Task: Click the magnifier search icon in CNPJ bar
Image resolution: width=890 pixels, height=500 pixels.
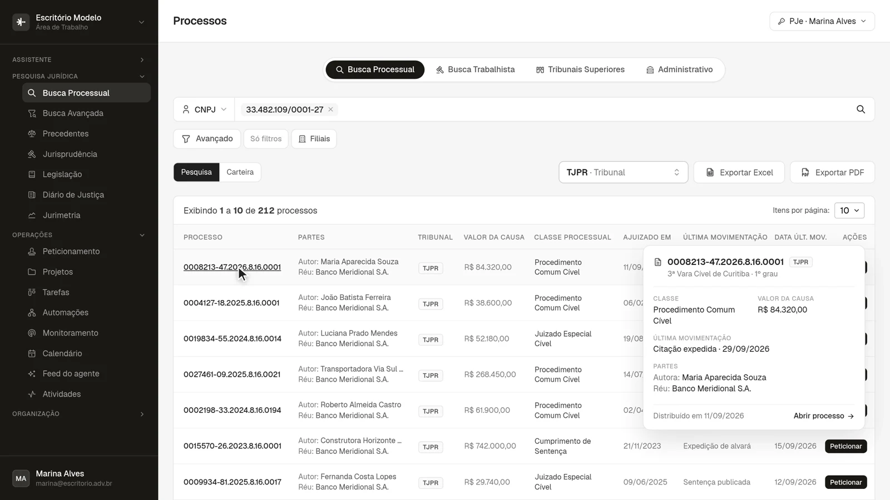Action: (x=861, y=109)
